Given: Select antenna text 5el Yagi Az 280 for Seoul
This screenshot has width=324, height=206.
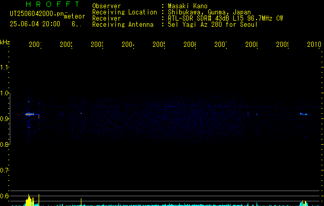Looking at the screenshot, I should [213, 25].
